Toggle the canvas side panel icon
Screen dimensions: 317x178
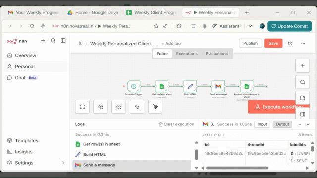pos(303,114)
